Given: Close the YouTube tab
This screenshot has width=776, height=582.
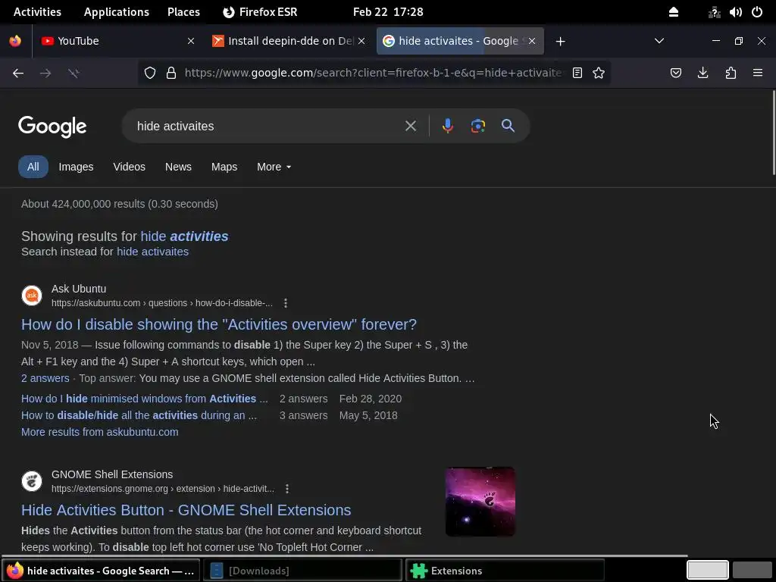Looking at the screenshot, I should [191, 41].
